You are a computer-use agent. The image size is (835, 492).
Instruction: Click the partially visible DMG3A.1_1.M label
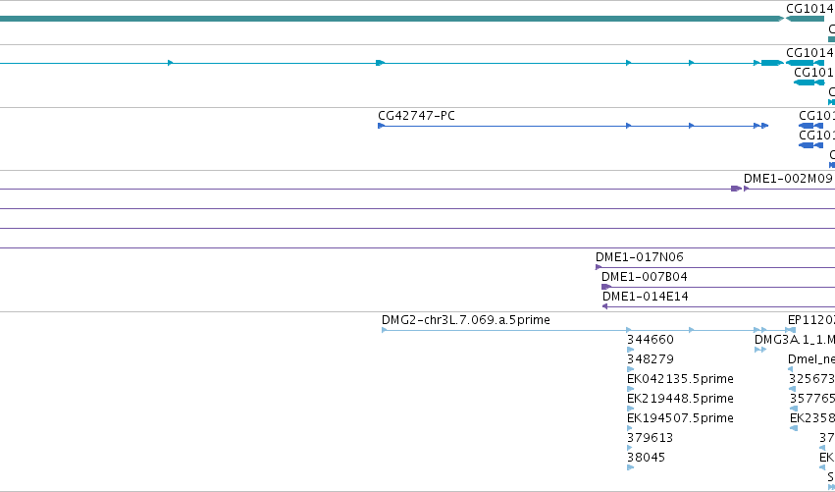pyautogui.click(x=795, y=340)
